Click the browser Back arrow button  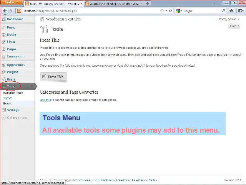click(5, 11)
